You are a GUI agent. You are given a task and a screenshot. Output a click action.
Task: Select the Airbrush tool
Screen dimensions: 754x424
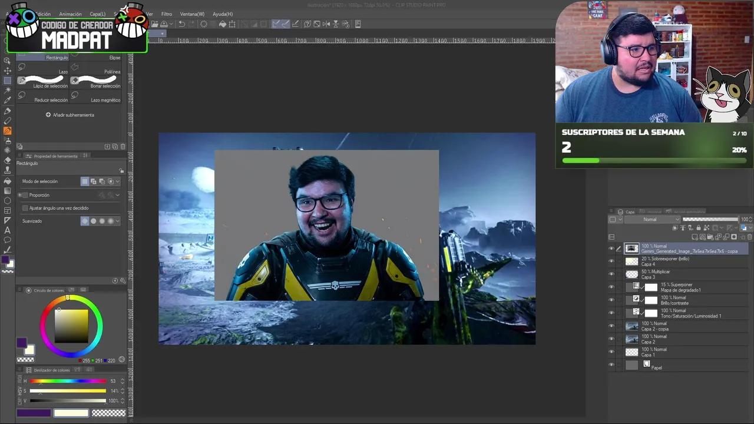[x=8, y=141]
